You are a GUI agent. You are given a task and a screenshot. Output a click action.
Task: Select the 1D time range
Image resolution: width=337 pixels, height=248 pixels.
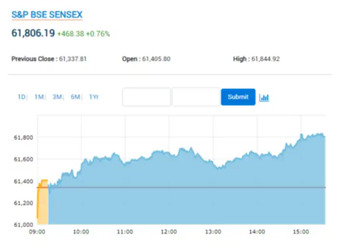[x=22, y=97]
